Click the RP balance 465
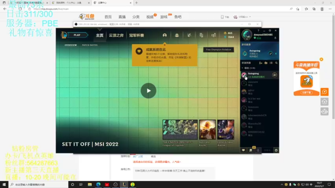This screenshot has height=188, width=335. 228,33
